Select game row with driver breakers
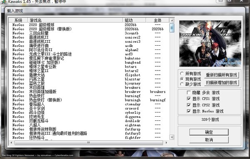The image size is (250, 159). (89, 87)
